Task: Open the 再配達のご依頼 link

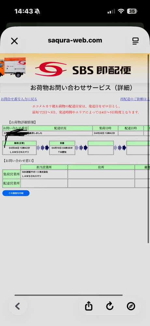Action: [x=135, y=99]
